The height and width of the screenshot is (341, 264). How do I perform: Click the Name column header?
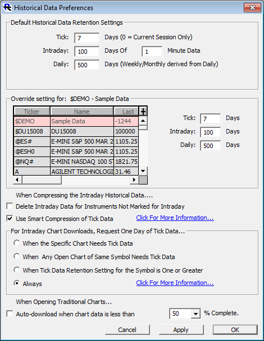coord(82,112)
